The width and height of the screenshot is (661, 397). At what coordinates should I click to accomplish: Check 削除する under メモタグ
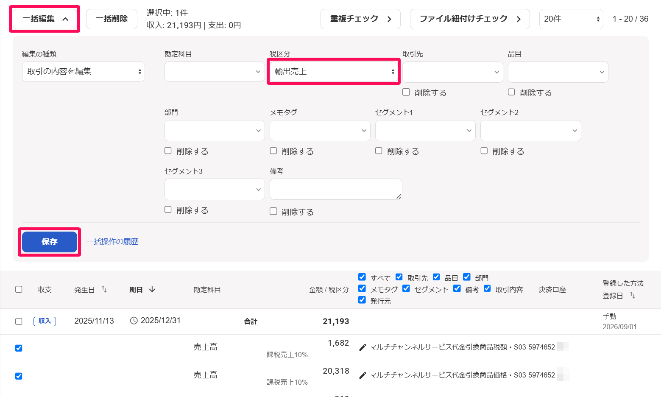[273, 151]
